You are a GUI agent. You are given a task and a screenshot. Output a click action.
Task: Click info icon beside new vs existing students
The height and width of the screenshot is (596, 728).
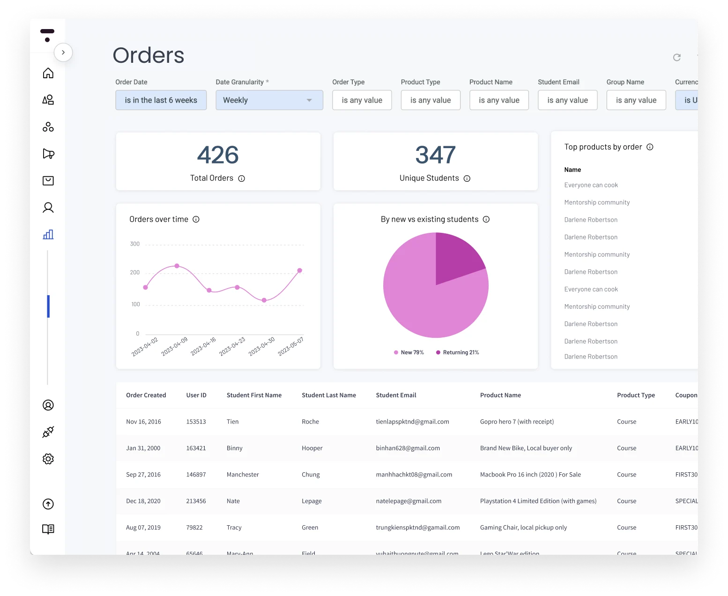[486, 219]
